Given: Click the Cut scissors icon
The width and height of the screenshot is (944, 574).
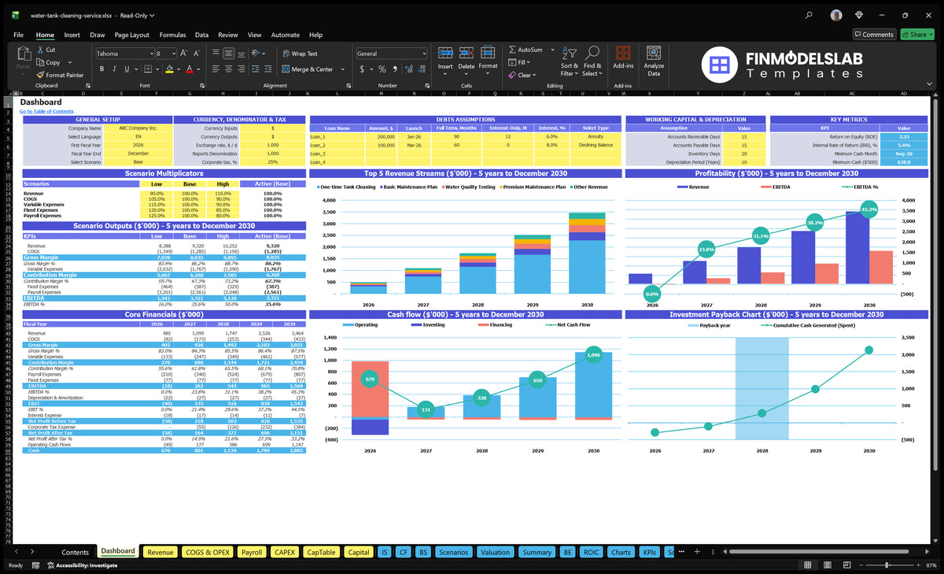Looking at the screenshot, I should [x=40, y=50].
